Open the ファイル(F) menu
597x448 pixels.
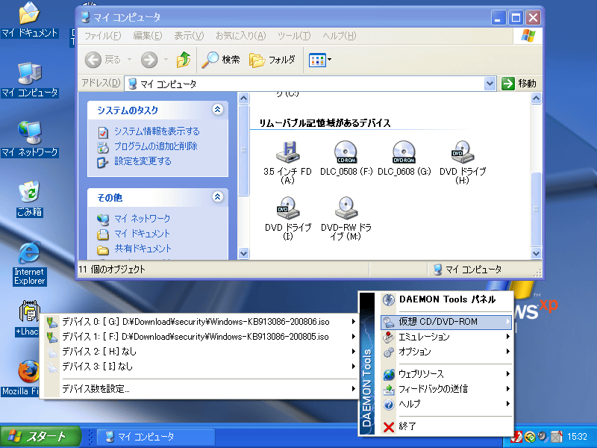[102, 36]
